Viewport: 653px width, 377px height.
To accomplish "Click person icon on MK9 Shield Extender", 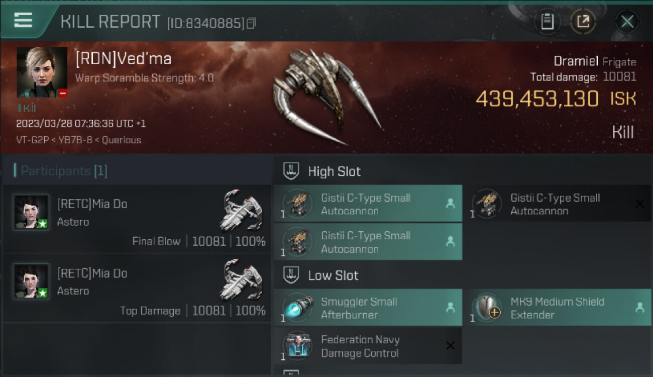I will click(x=639, y=308).
